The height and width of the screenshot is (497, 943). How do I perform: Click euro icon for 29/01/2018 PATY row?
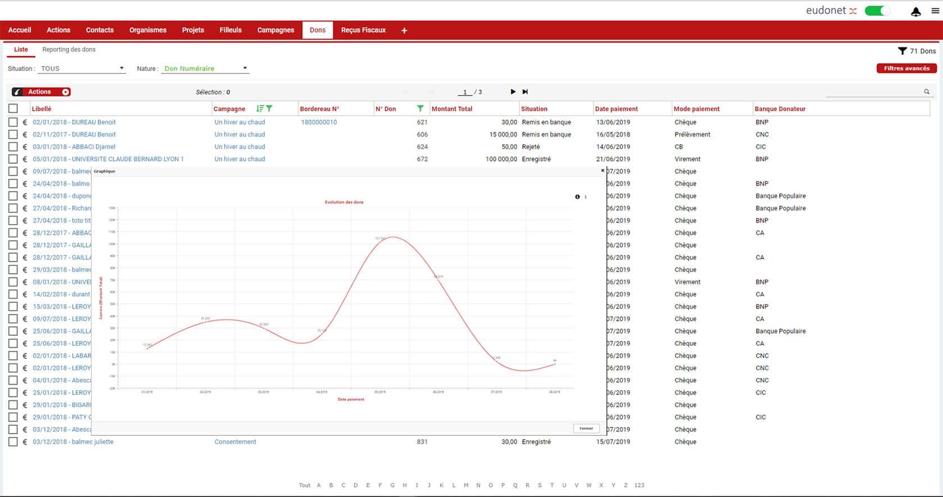click(25, 417)
